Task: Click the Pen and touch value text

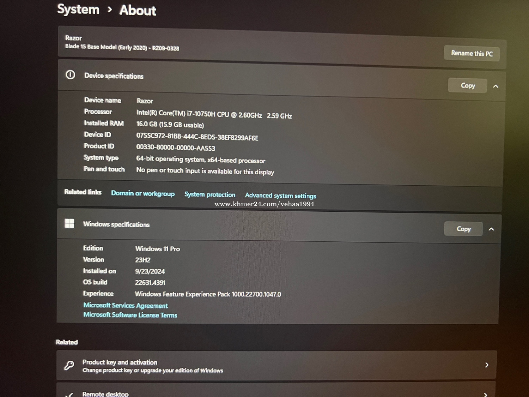Action: coord(205,171)
